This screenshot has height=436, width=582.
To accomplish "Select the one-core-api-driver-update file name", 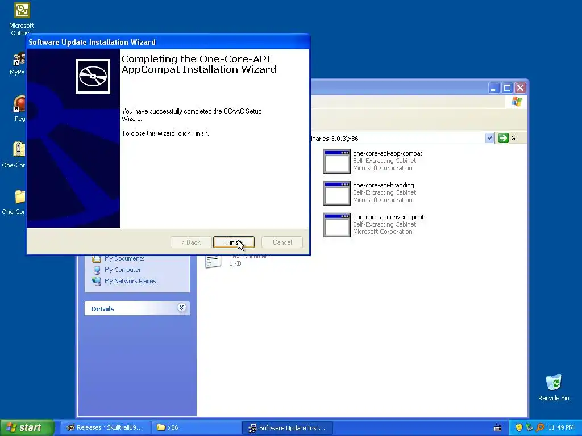I will pyautogui.click(x=390, y=217).
